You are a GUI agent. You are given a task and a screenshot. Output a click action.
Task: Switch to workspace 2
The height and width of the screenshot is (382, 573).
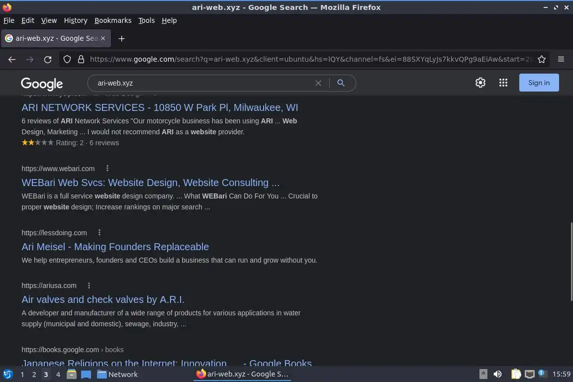(x=34, y=375)
